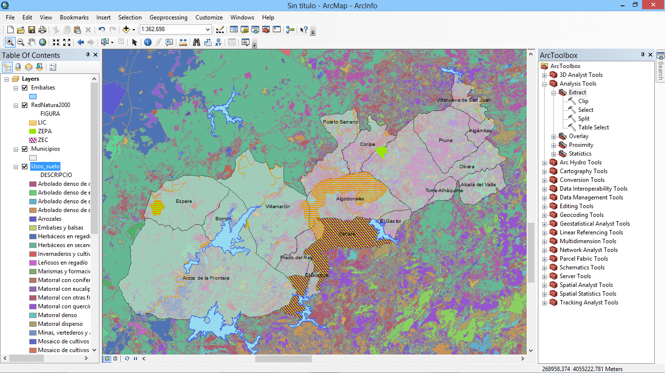The height and width of the screenshot is (373, 665).
Task: Open the Bookmarks menu
Action: coord(74,18)
